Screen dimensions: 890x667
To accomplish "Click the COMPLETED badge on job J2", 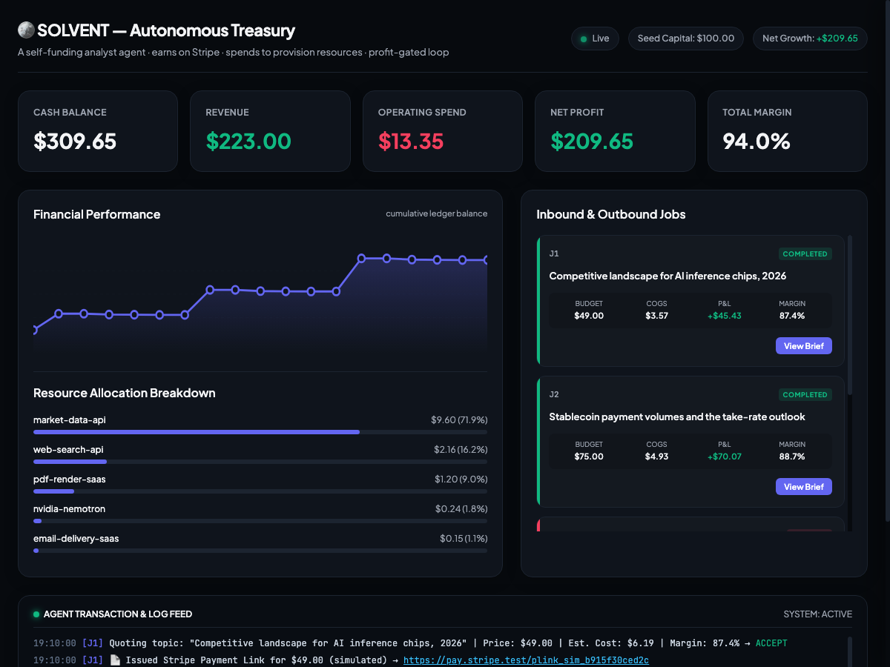I will pos(805,395).
